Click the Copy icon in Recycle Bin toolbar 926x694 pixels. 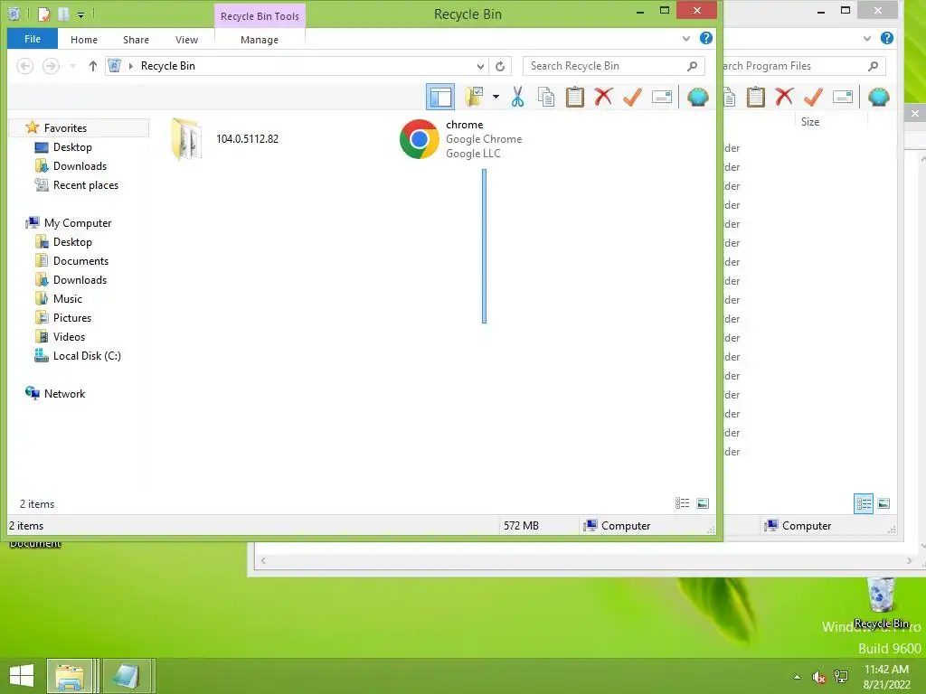(545, 97)
